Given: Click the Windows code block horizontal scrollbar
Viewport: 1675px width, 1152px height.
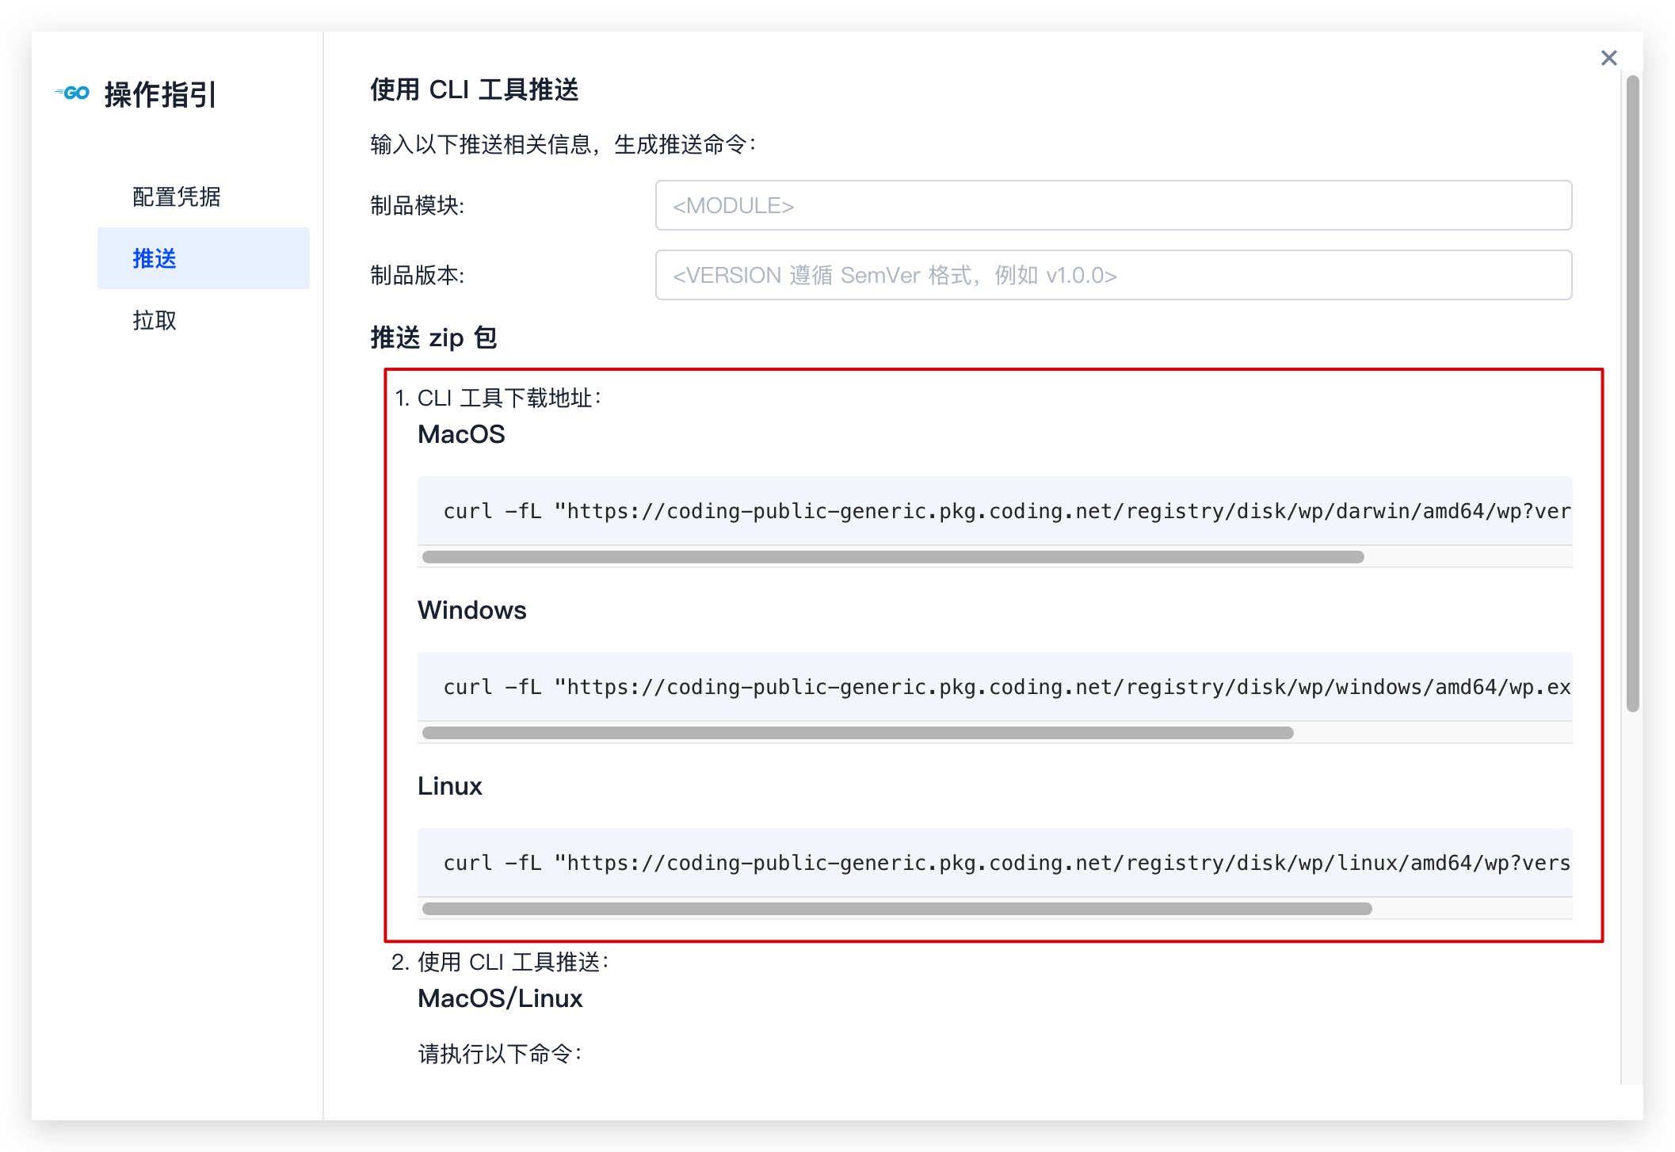Looking at the screenshot, I should click(858, 733).
